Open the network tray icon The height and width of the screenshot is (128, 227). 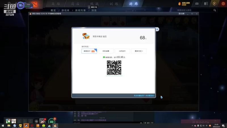click(201, 126)
